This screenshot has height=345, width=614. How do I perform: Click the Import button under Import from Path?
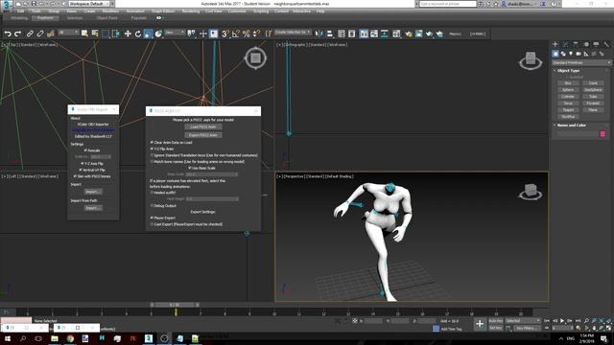(93, 208)
